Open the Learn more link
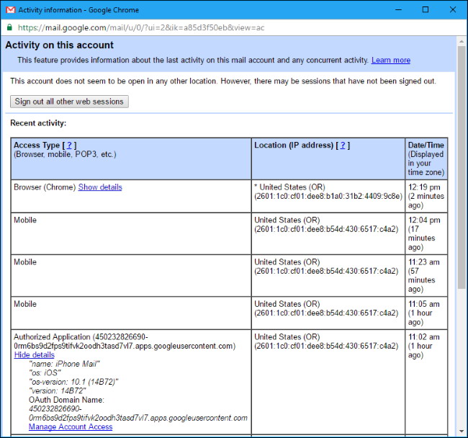The height and width of the screenshot is (438, 468). 391,61
